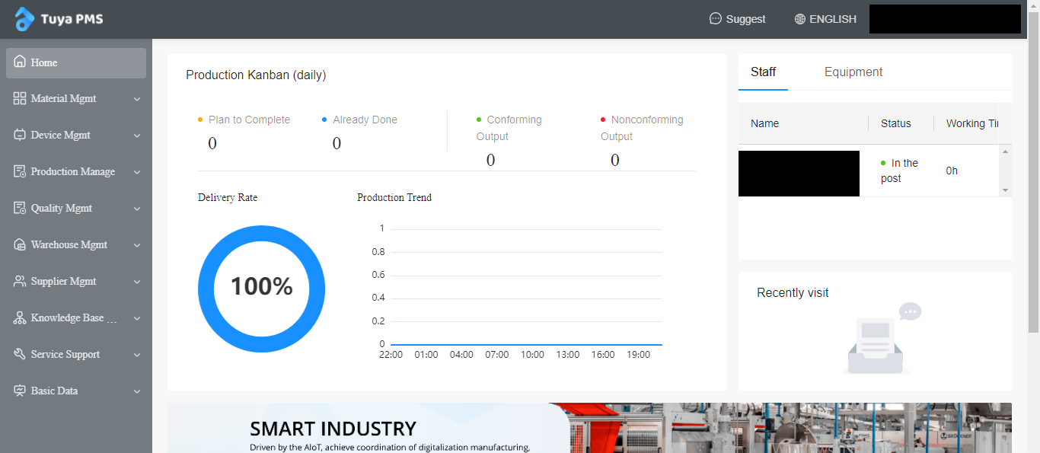Click the Device Mgmt icon

[x=20, y=135]
